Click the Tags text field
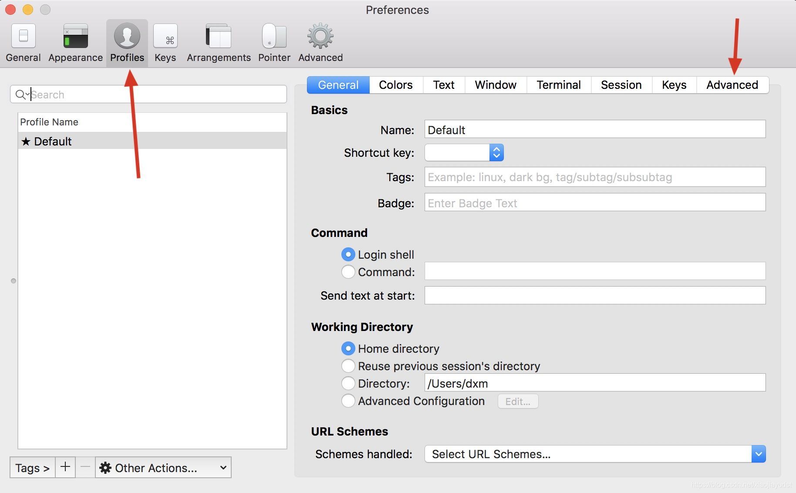 [595, 177]
